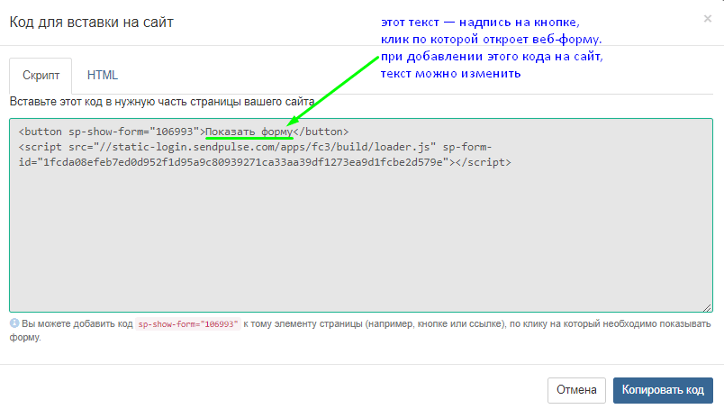Close the embed code dialog with the X
724x409 pixels.
pos(708,19)
